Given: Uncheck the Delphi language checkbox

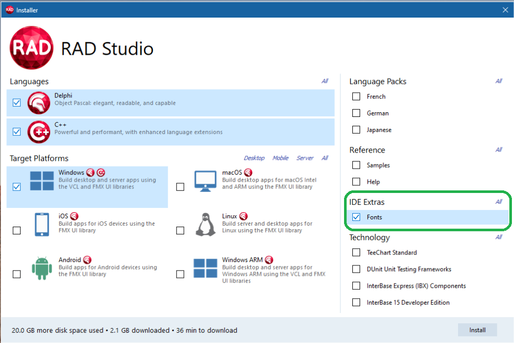Looking at the screenshot, I should (x=17, y=103).
